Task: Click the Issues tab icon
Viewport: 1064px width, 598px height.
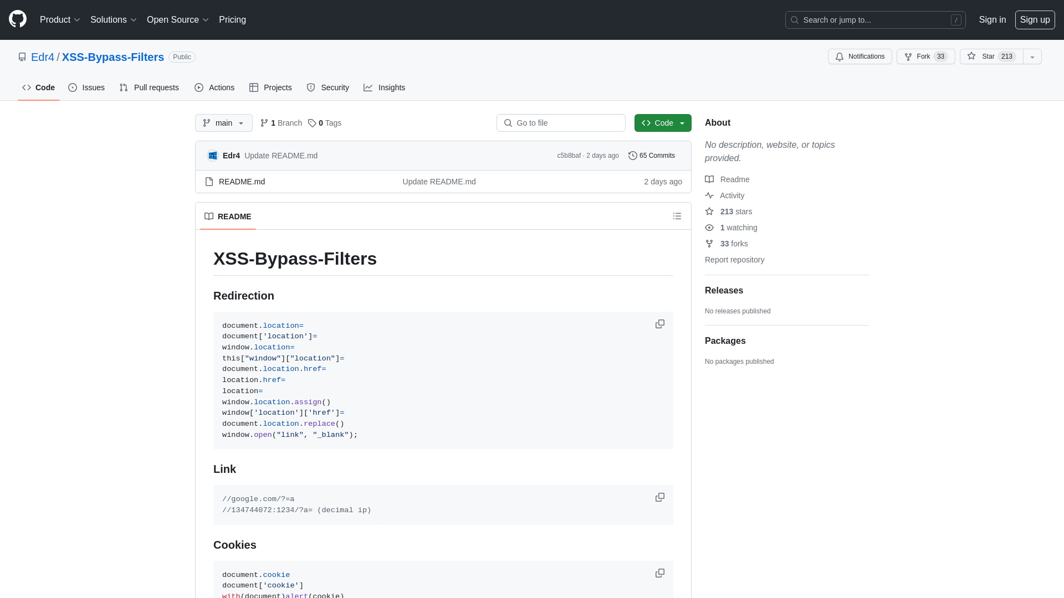Action: coord(73,87)
